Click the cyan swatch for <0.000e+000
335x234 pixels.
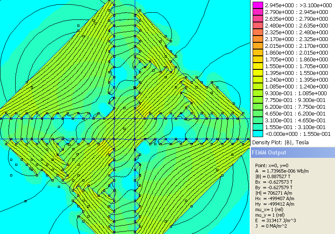click(x=258, y=134)
